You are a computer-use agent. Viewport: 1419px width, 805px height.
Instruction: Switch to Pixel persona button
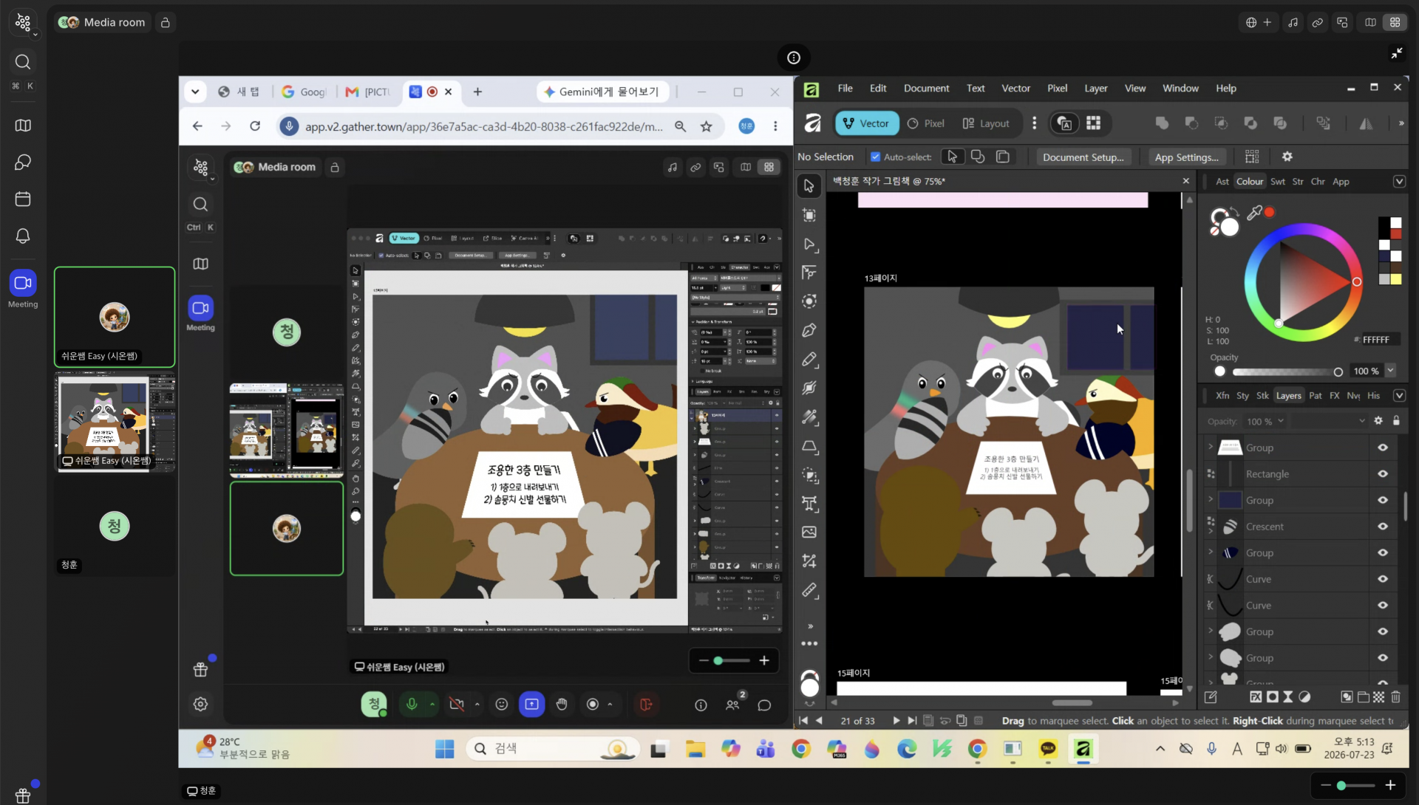point(926,124)
